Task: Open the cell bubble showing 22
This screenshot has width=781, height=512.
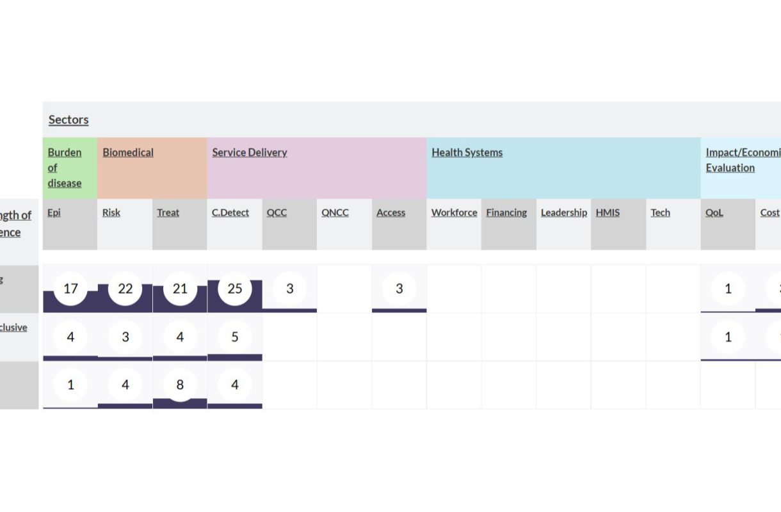Action: coord(125,289)
